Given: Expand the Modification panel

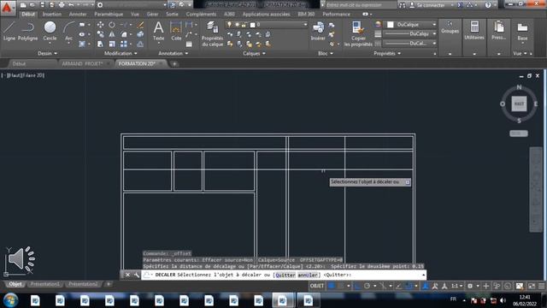Looking at the screenshot, I should 121,53.
